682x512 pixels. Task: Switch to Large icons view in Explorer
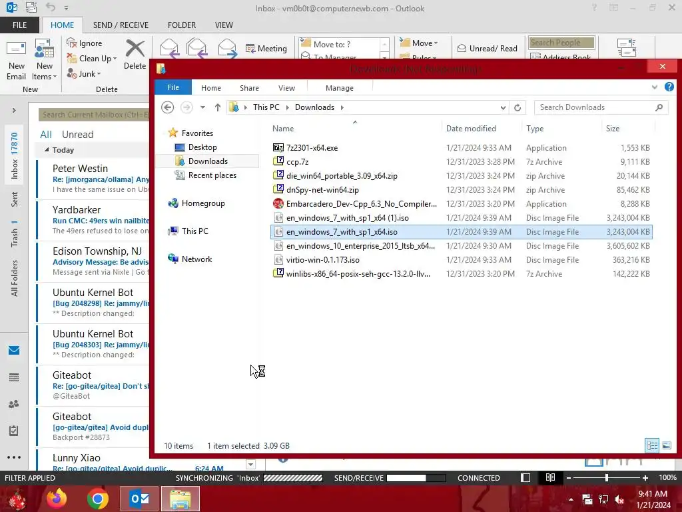[x=667, y=445]
